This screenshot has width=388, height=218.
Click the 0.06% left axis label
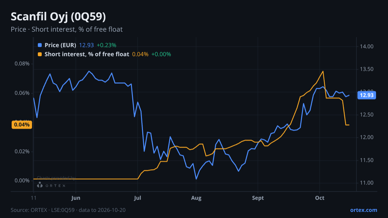[x=22, y=93]
